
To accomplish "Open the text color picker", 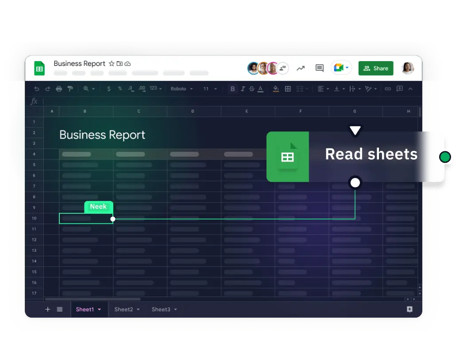I will click(x=261, y=89).
